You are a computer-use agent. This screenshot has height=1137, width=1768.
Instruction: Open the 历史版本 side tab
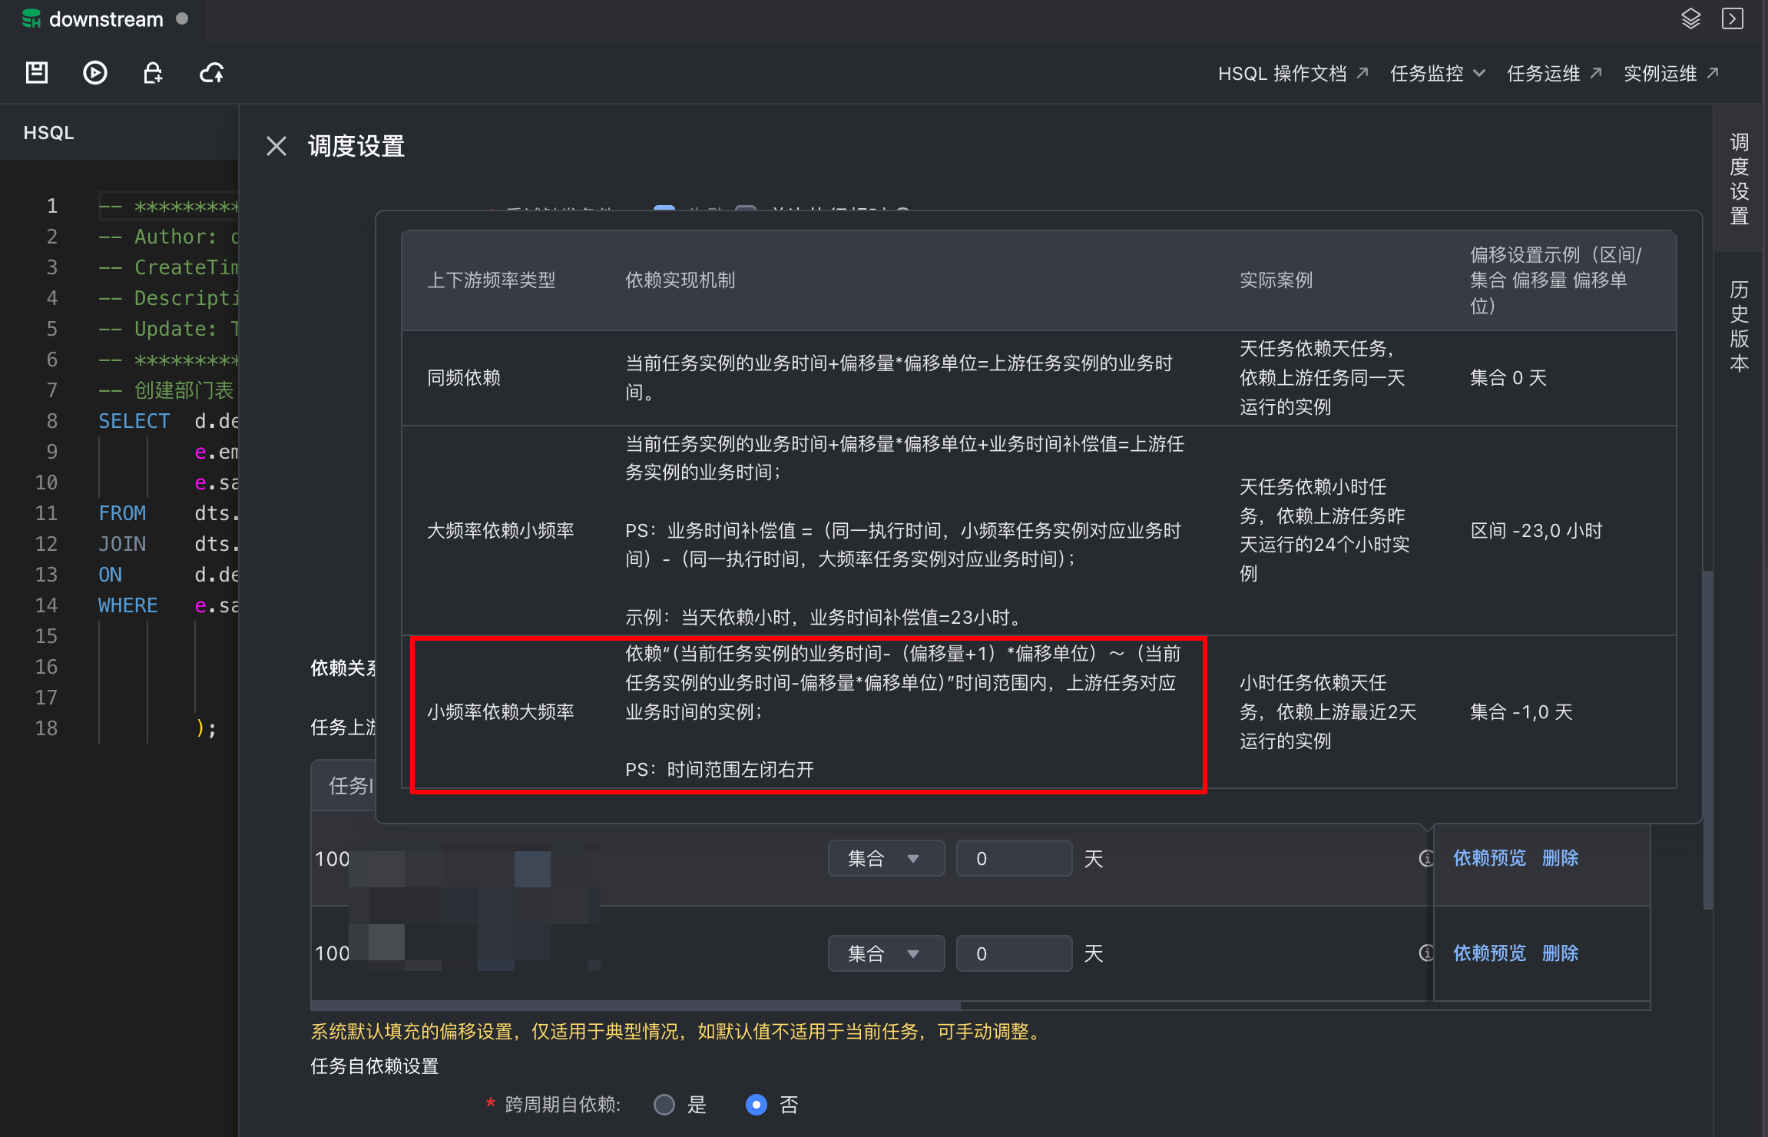(x=1739, y=326)
